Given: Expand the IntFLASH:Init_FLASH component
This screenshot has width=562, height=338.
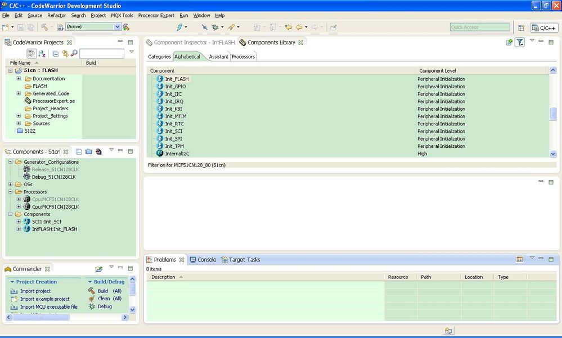Looking at the screenshot, I should [x=19, y=229].
